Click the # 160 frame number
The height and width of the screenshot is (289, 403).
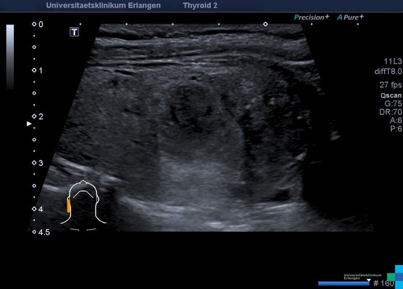click(x=384, y=283)
